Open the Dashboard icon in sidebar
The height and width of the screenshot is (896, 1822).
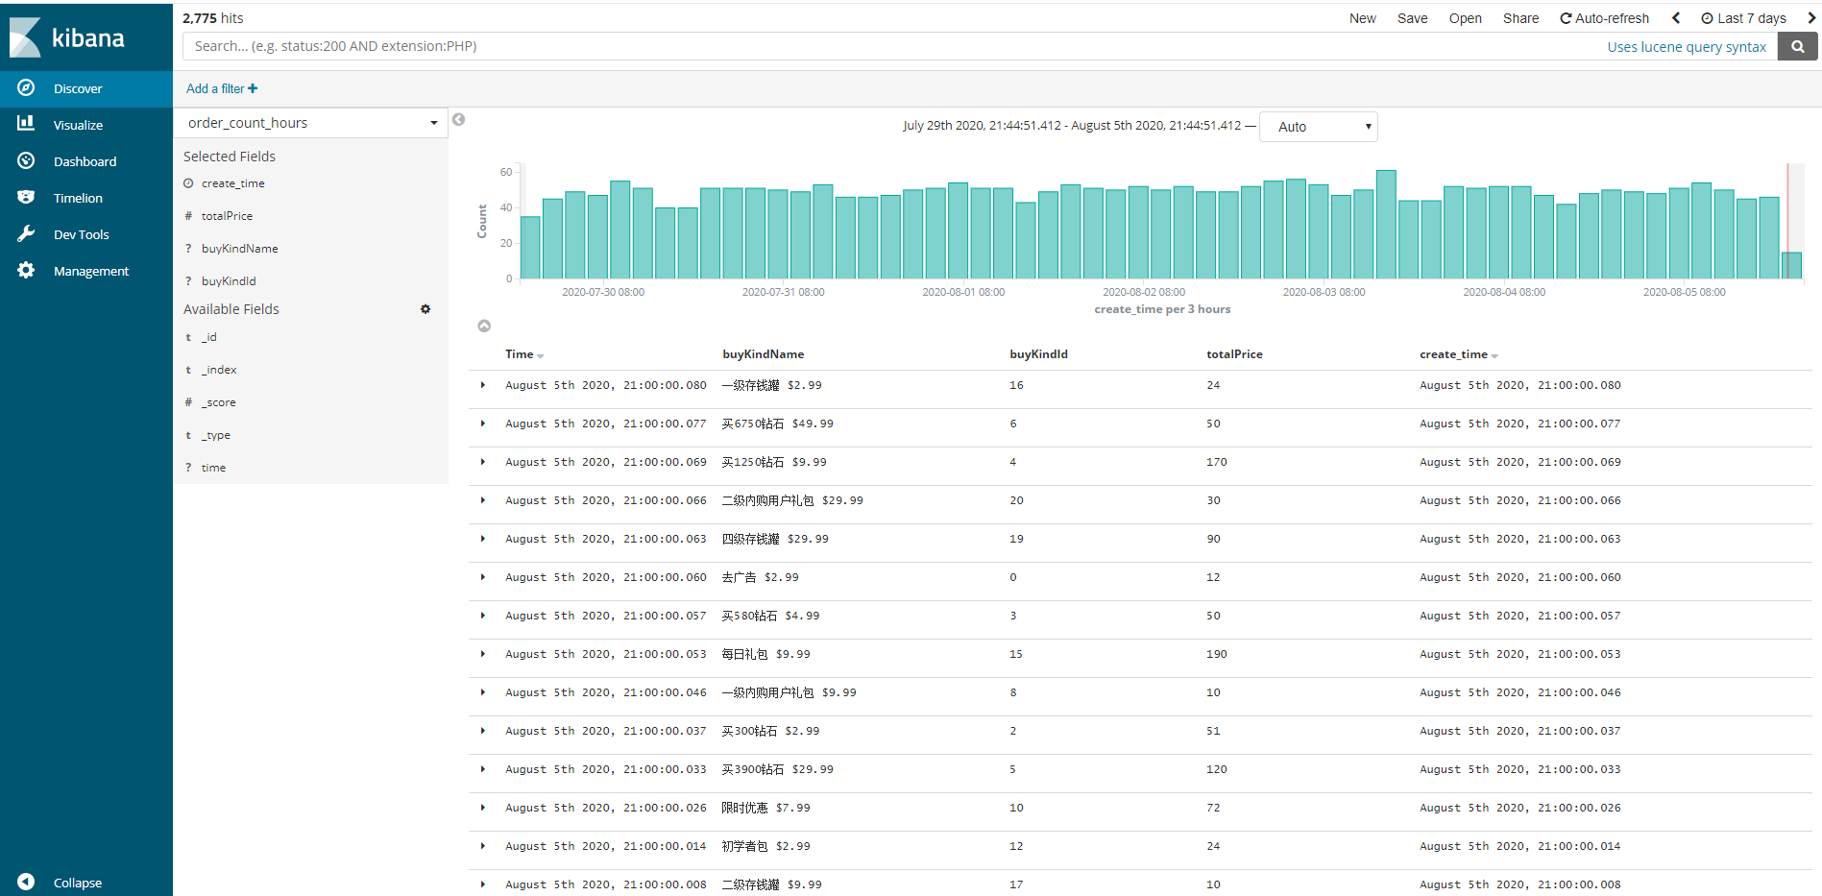pyautogui.click(x=26, y=160)
